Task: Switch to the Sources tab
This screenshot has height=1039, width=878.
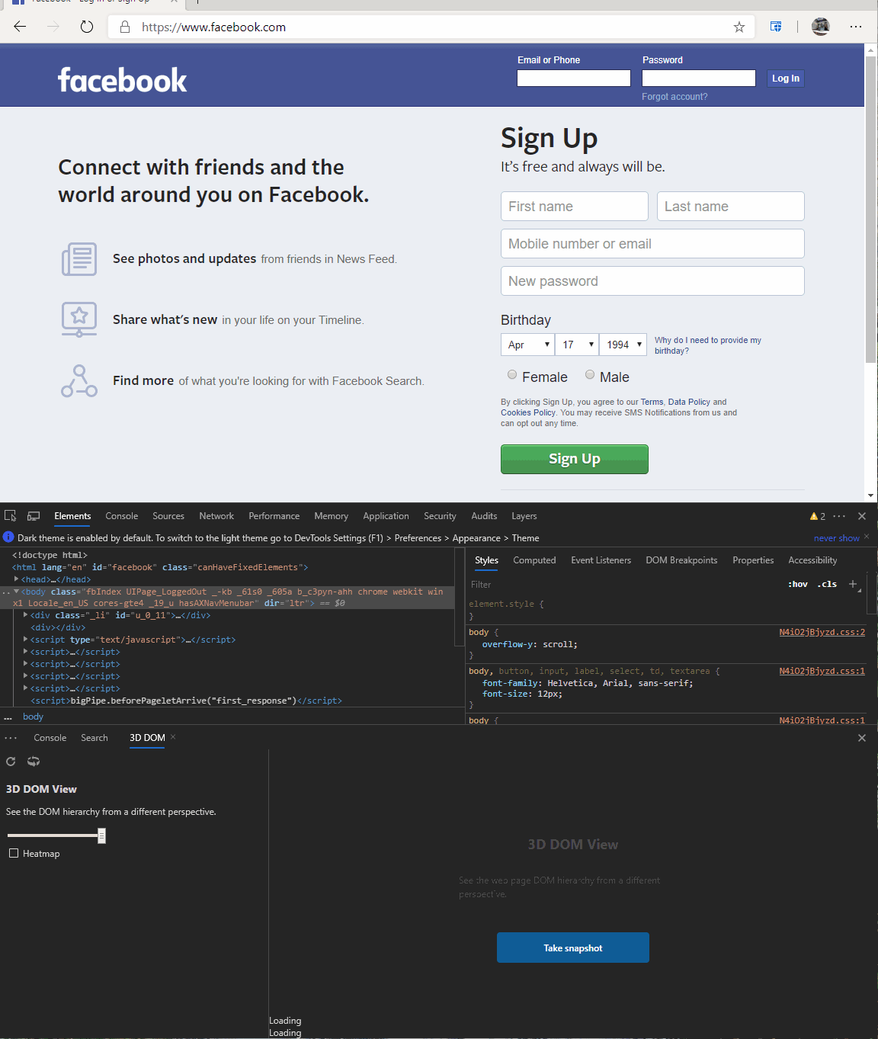Action: 168,516
